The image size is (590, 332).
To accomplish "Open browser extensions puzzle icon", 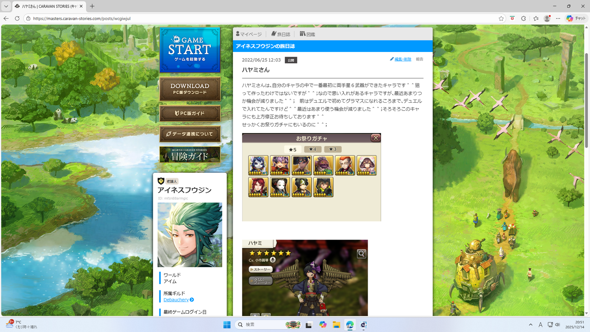I will pyautogui.click(x=523, y=18).
